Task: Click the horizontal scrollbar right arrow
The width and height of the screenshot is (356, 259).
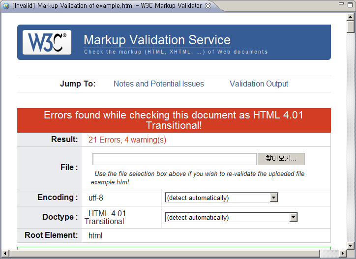Action: (342, 254)
